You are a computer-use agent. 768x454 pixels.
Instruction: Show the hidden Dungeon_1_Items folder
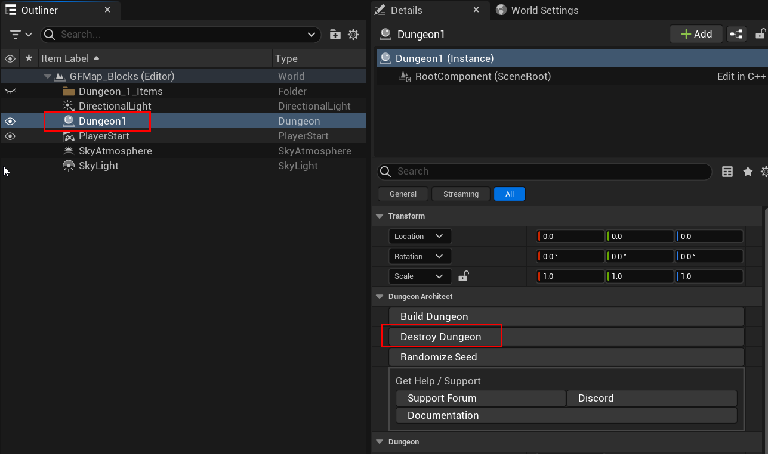(10, 91)
